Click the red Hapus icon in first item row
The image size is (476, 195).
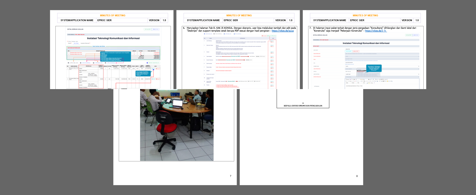click(x=158, y=68)
